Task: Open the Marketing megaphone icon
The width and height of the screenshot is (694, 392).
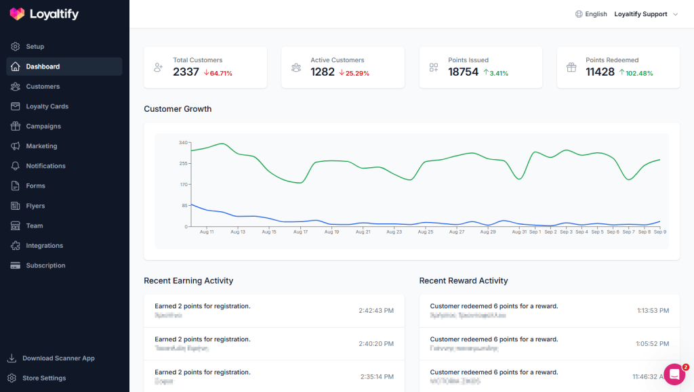Action: point(14,146)
